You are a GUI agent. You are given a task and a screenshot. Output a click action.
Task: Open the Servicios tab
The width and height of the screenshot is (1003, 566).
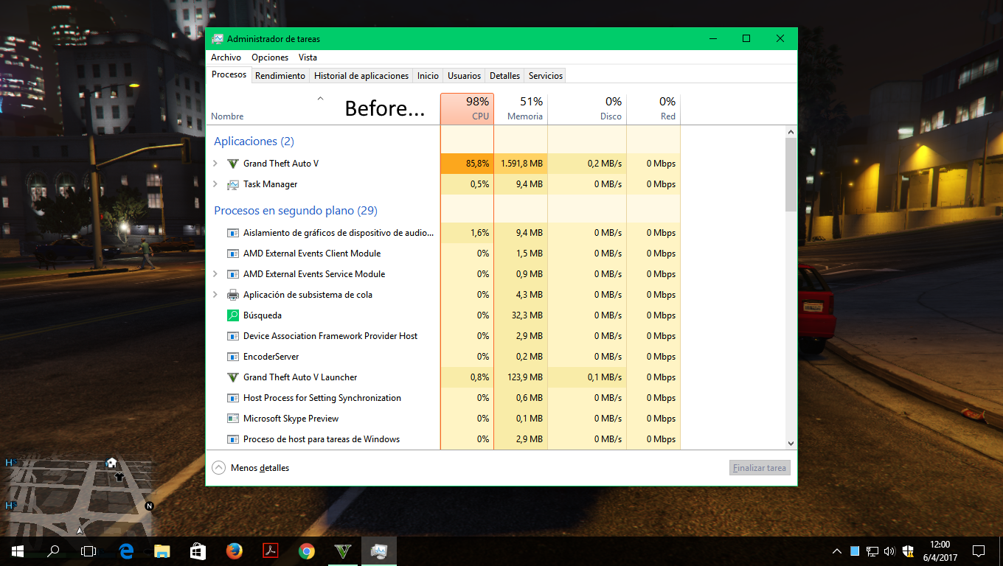[x=546, y=76]
